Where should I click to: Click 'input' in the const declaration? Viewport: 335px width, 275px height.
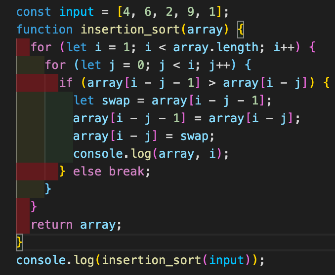[77, 12]
